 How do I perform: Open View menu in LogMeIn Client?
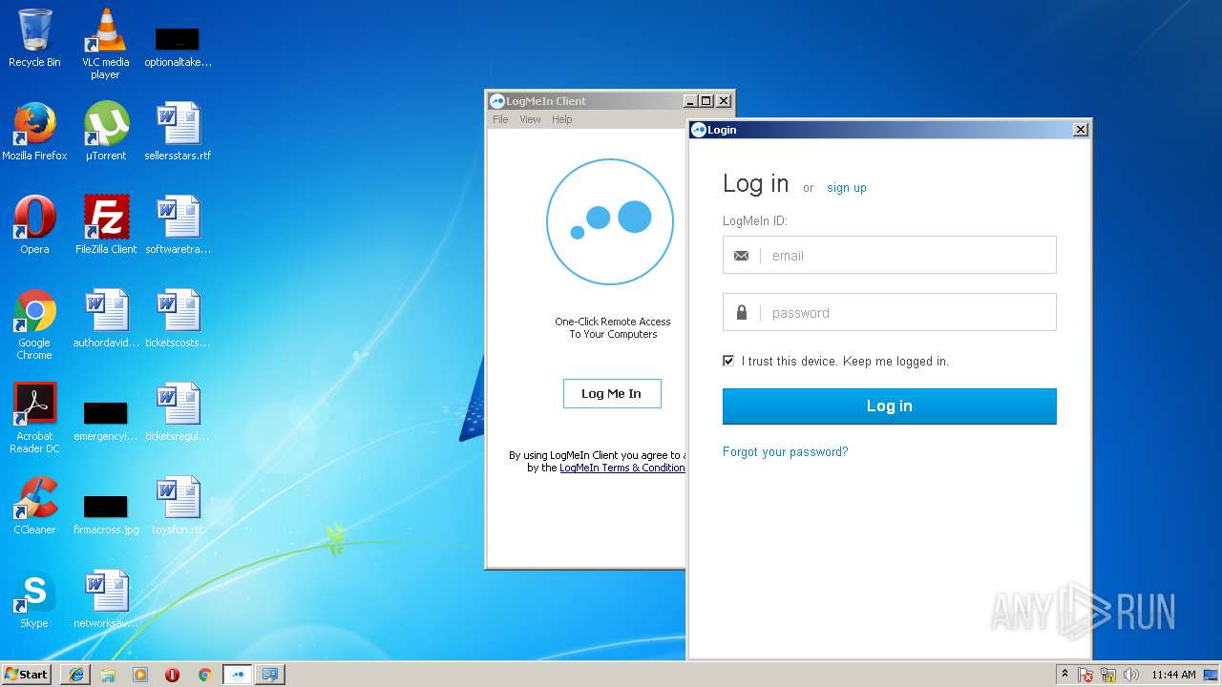click(x=530, y=119)
